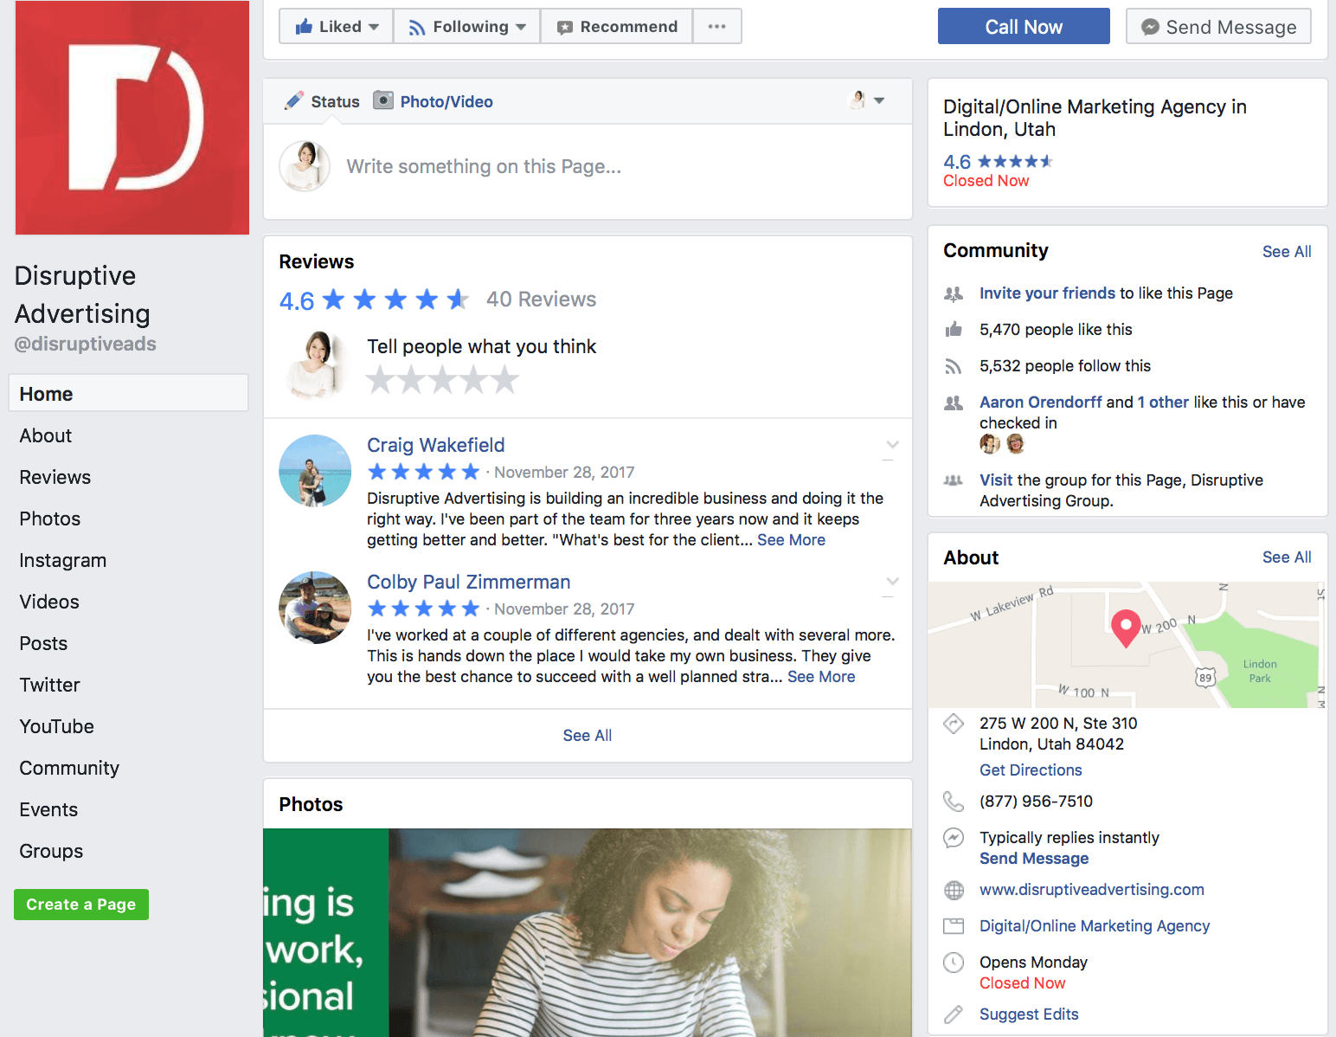Open Aaron Orendorff's profile link
Image resolution: width=1336 pixels, height=1037 pixels.
1041,403
